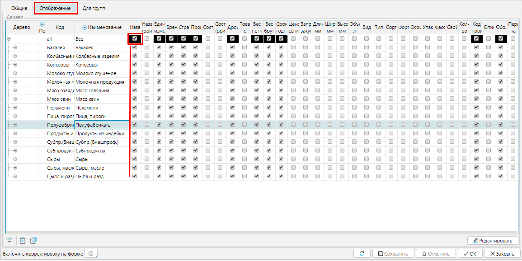The height and width of the screenshot is (261, 522).
Task: Confirm with the OK button
Action: [470, 254]
